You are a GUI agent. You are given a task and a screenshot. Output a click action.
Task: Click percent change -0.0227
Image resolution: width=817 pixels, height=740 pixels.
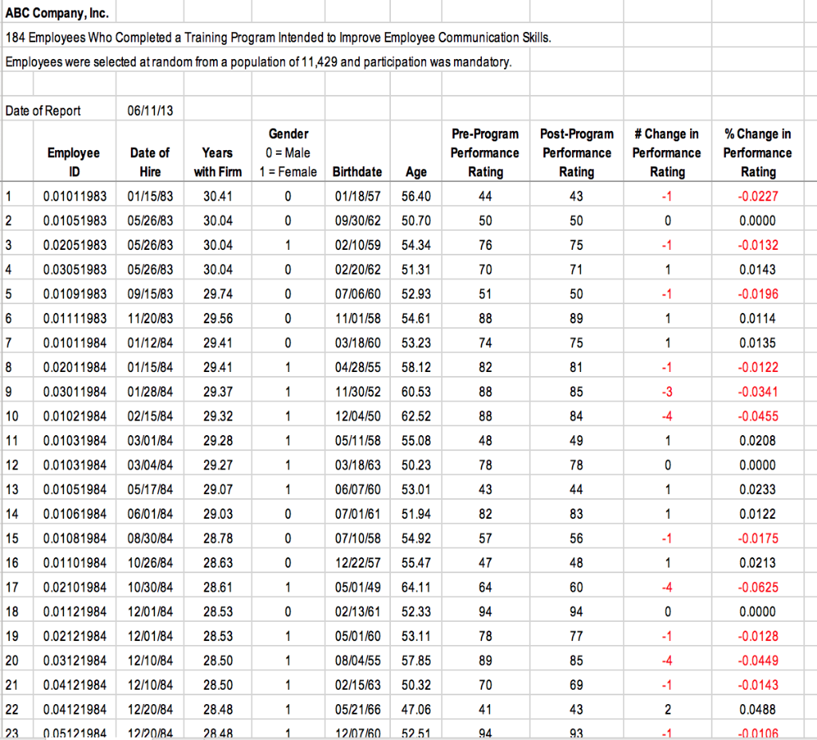click(758, 196)
